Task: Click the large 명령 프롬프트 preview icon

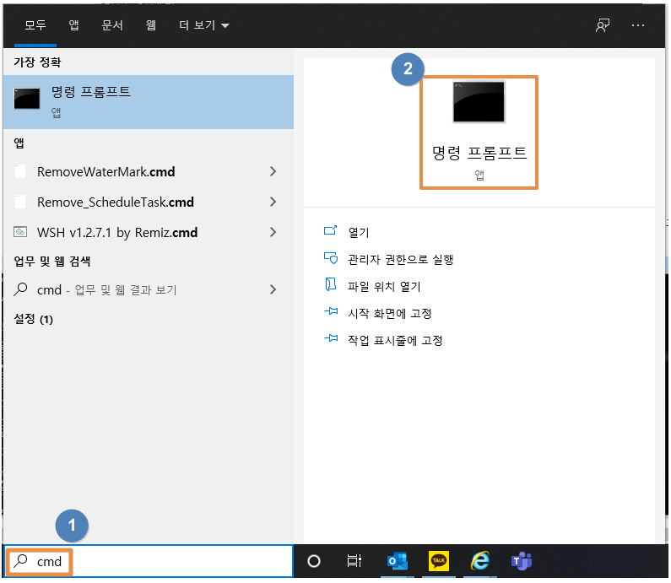Action: point(479,102)
